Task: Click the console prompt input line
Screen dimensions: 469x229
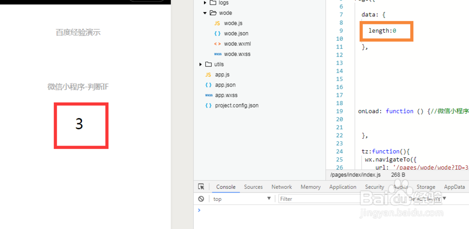Action: 333,210
